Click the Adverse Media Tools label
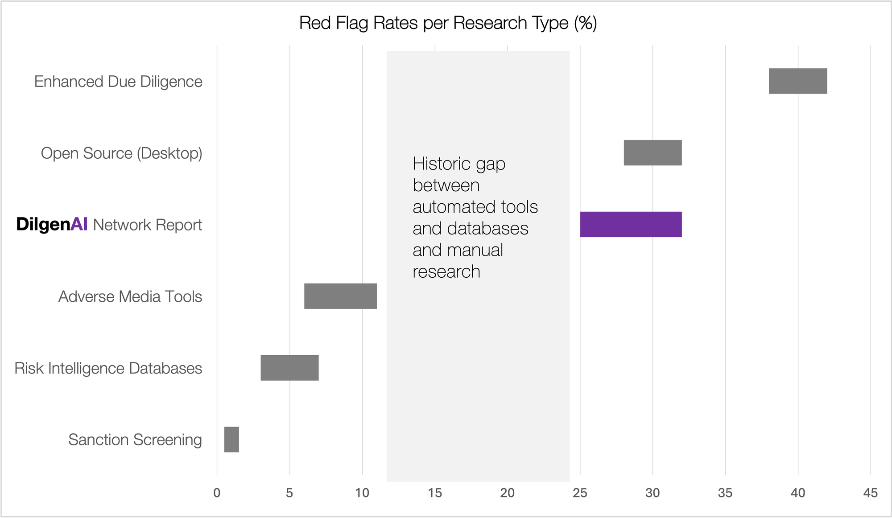Image resolution: width=892 pixels, height=518 pixels. point(130,296)
